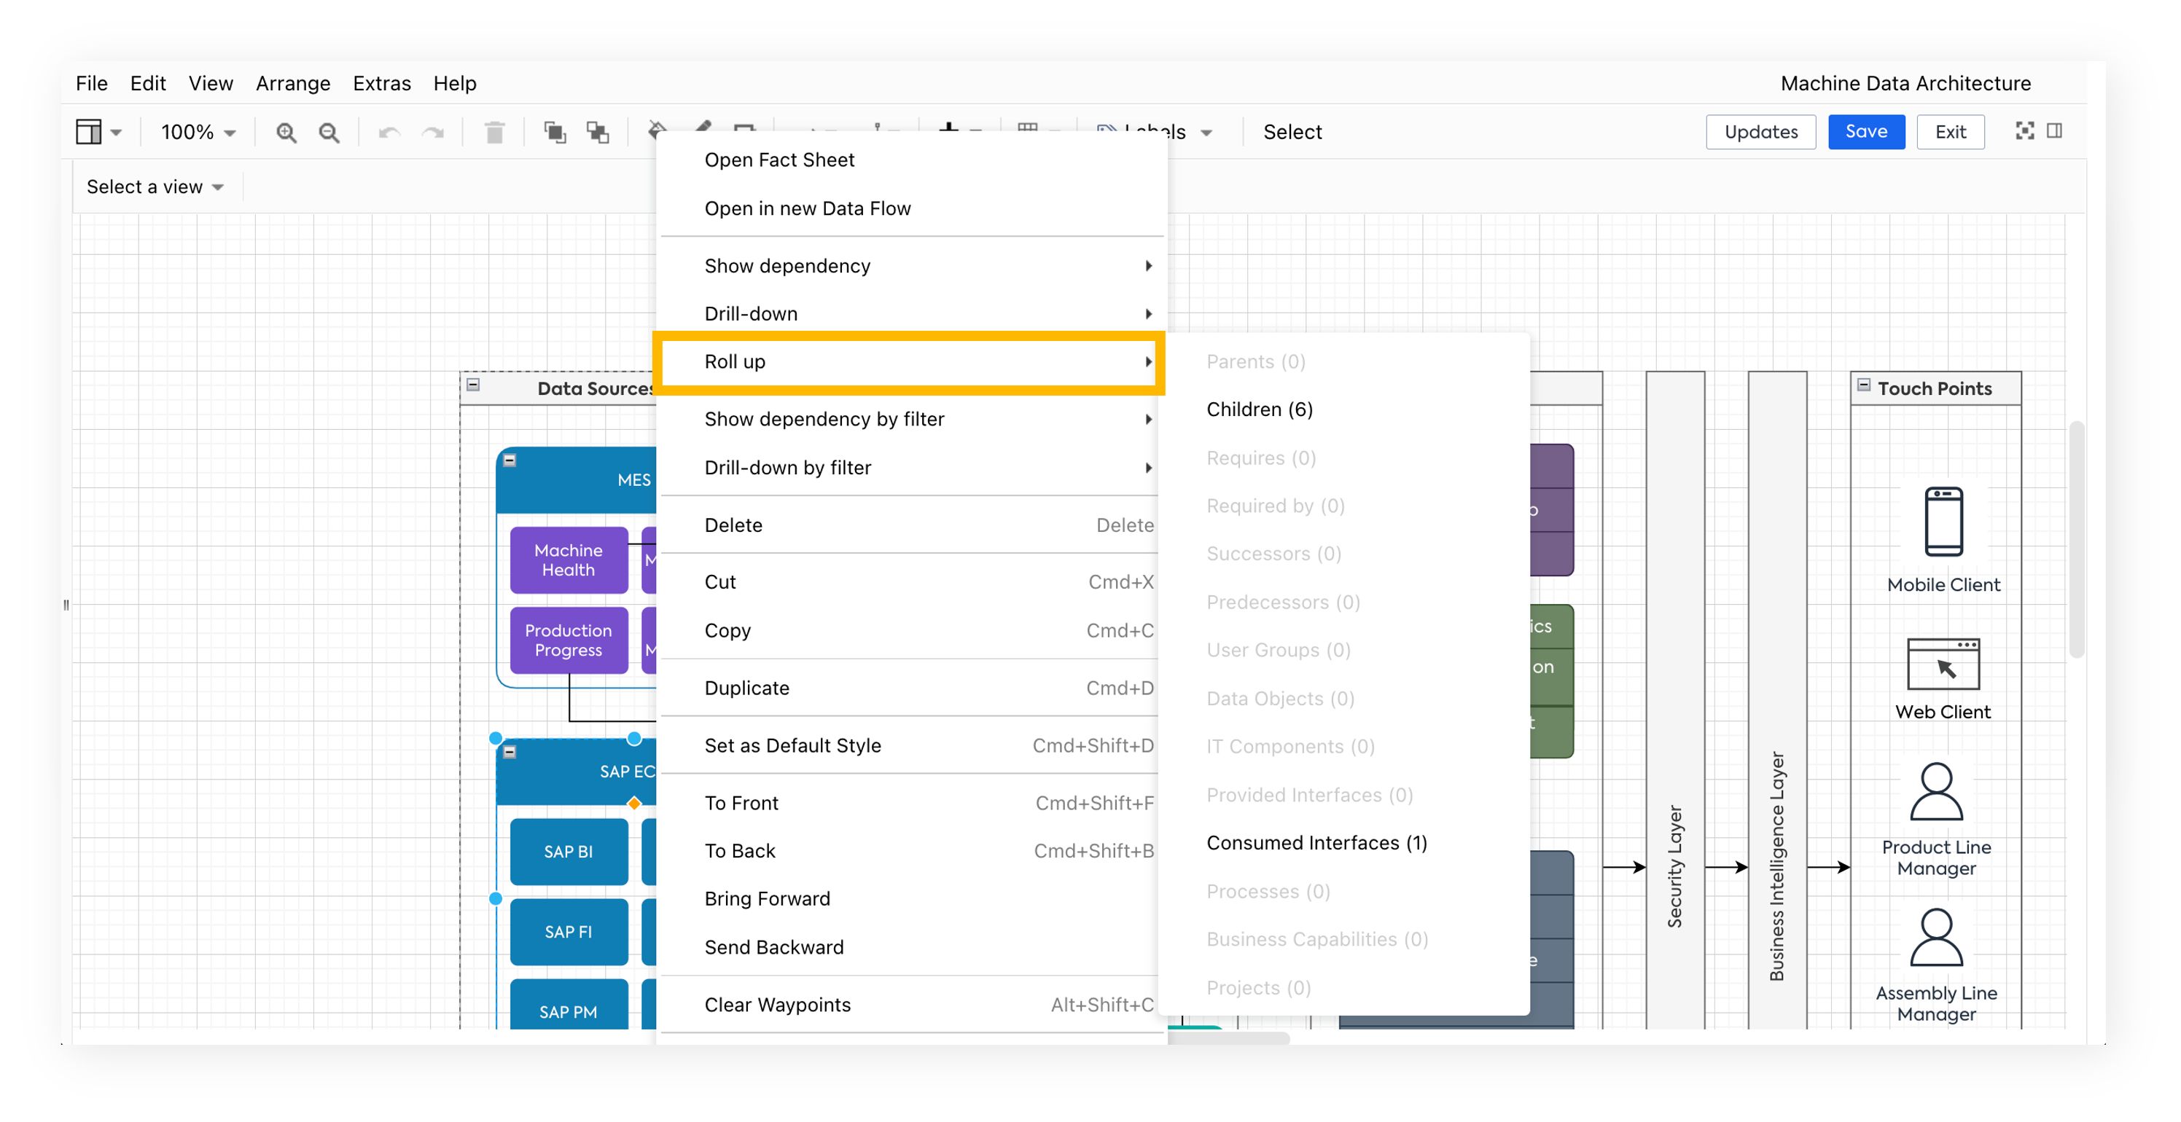This screenshot has height=1122, width=2181.
Task: Expand the Drill-down submenu
Action: (x=911, y=314)
